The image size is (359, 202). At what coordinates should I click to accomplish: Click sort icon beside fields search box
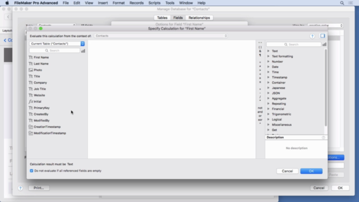[83, 51]
